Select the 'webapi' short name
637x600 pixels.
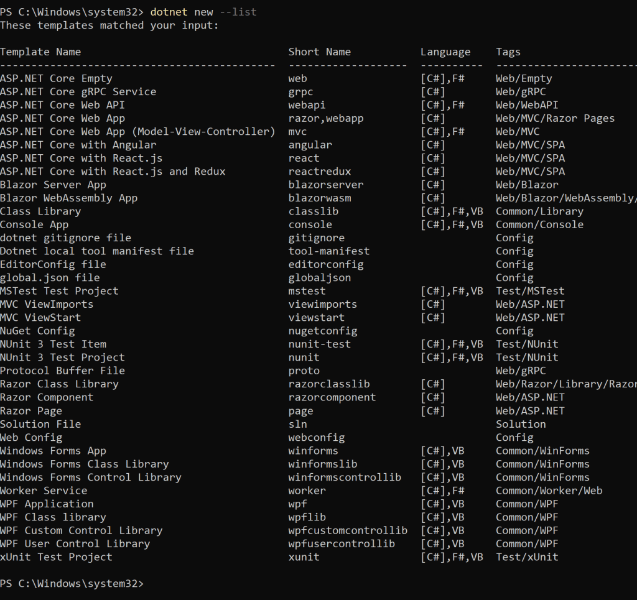(x=307, y=106)
